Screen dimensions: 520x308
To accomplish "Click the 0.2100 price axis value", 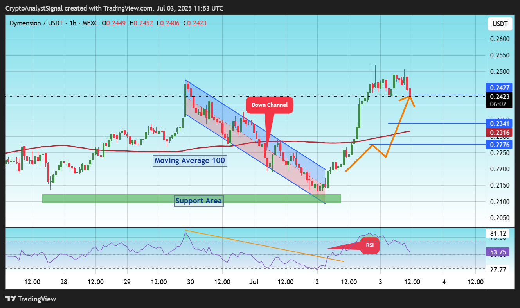I will pos(500,202).
